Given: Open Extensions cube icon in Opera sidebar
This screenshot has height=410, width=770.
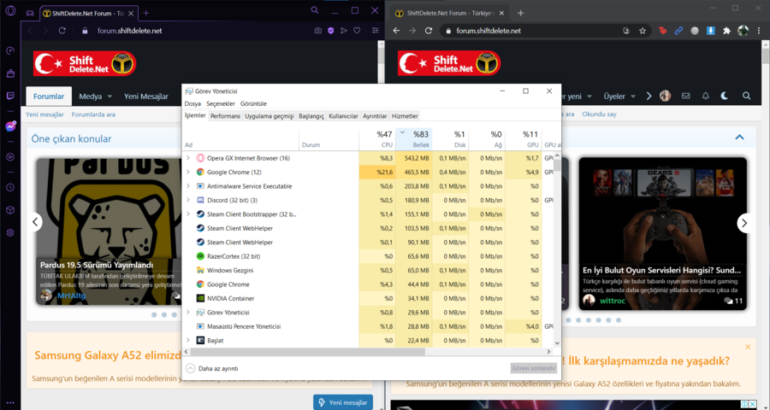Looking at the screenshot, I should (10, 210).
